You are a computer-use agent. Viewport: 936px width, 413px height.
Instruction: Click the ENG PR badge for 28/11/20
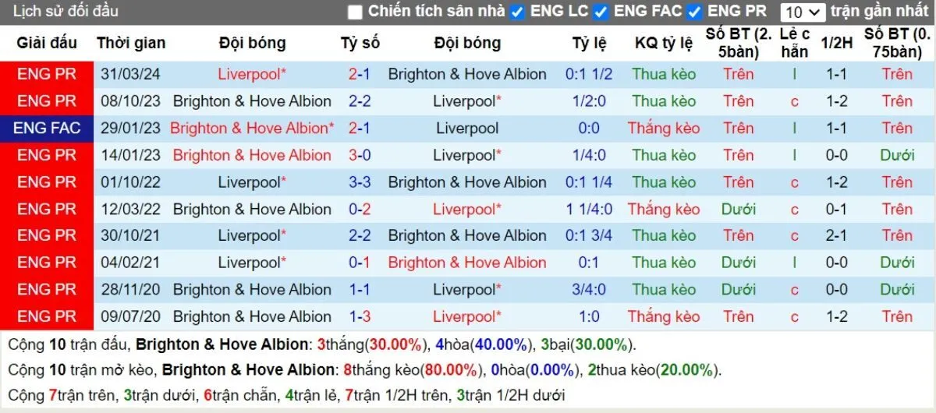point(47,290)
